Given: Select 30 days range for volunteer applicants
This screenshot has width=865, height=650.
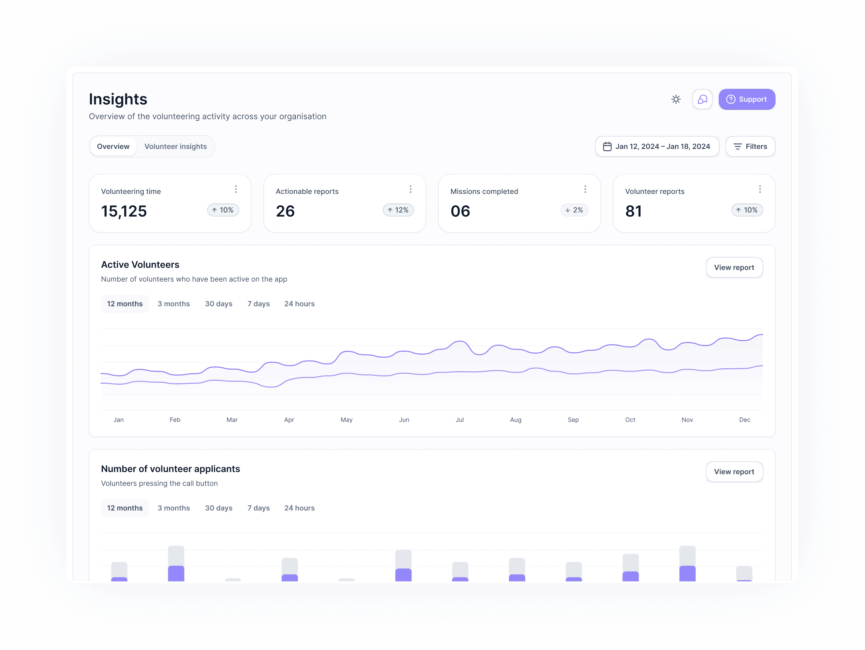Looking at the screenshot, I should tap(219, 508).
